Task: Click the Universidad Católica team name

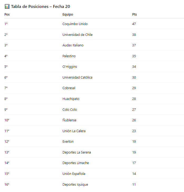Action: coord(78,78)
